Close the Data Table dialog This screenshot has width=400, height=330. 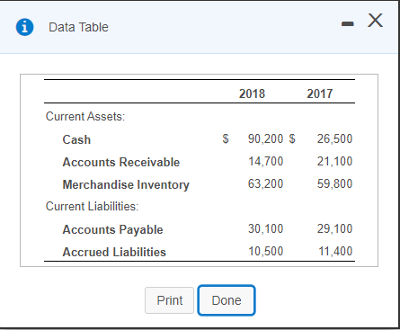[x=375, y=21]
